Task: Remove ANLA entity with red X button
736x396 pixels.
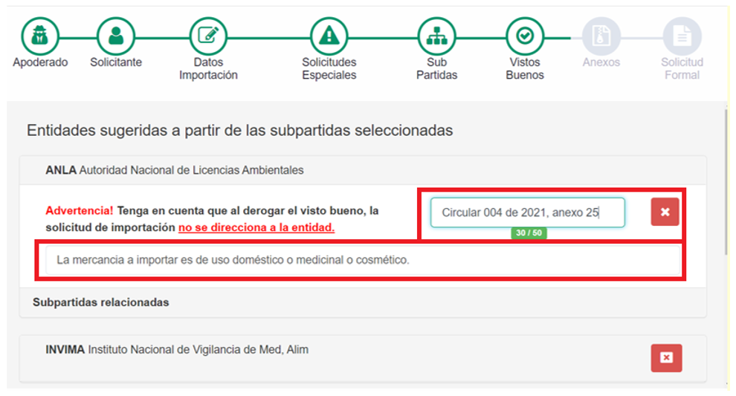Action: (x=665, y=212)
